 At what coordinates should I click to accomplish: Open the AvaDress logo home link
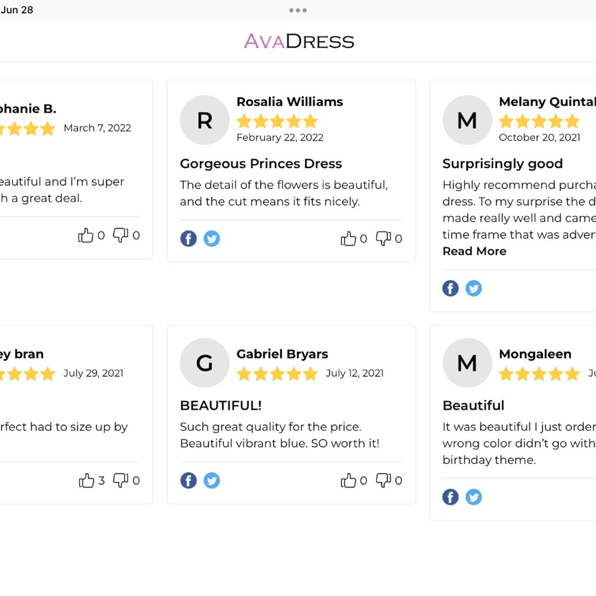click(299, 41)
